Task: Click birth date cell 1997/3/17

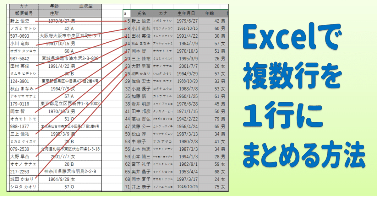Action: click(186, 179)
